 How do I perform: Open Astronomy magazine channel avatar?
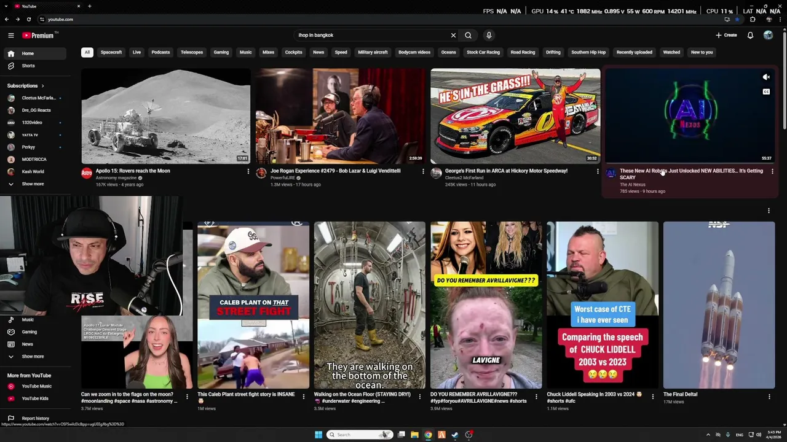87,174
